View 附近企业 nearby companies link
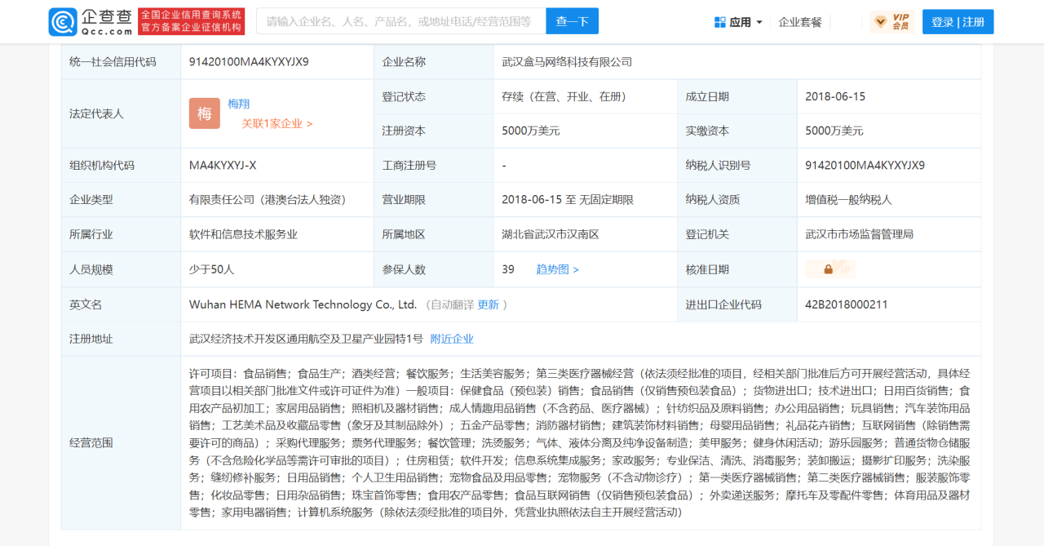The height and width of the screenshot is (546, 1044). click(x=452, y=339)
